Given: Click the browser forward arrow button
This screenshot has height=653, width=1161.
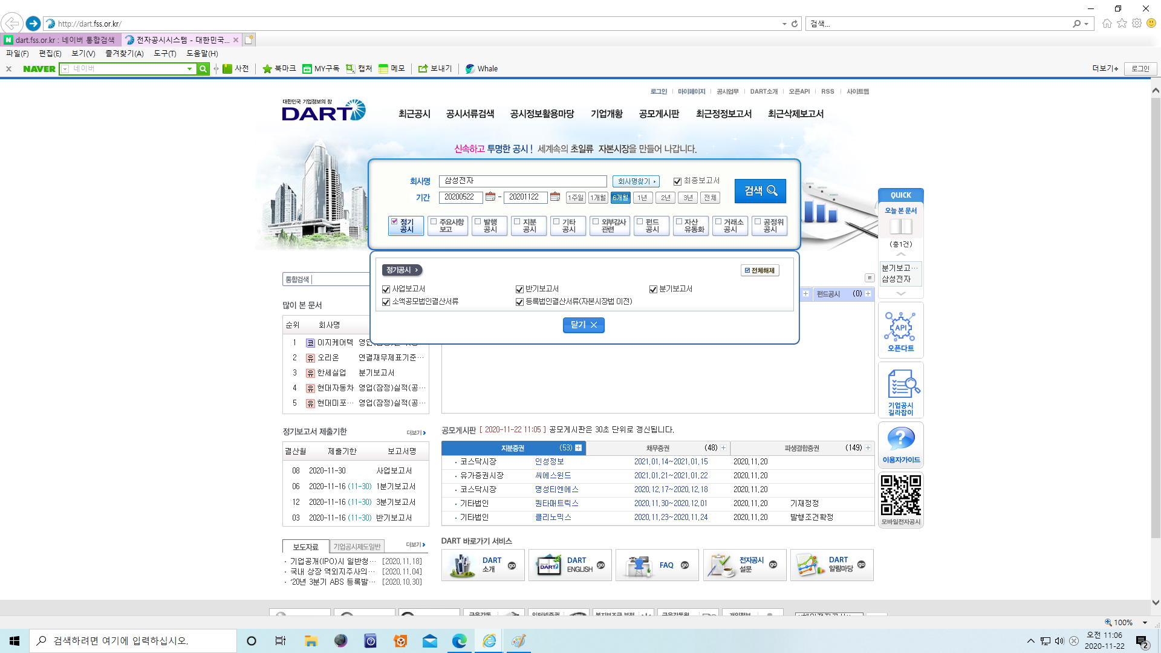Looking at the screenshot, I should (x=33, y=24).
